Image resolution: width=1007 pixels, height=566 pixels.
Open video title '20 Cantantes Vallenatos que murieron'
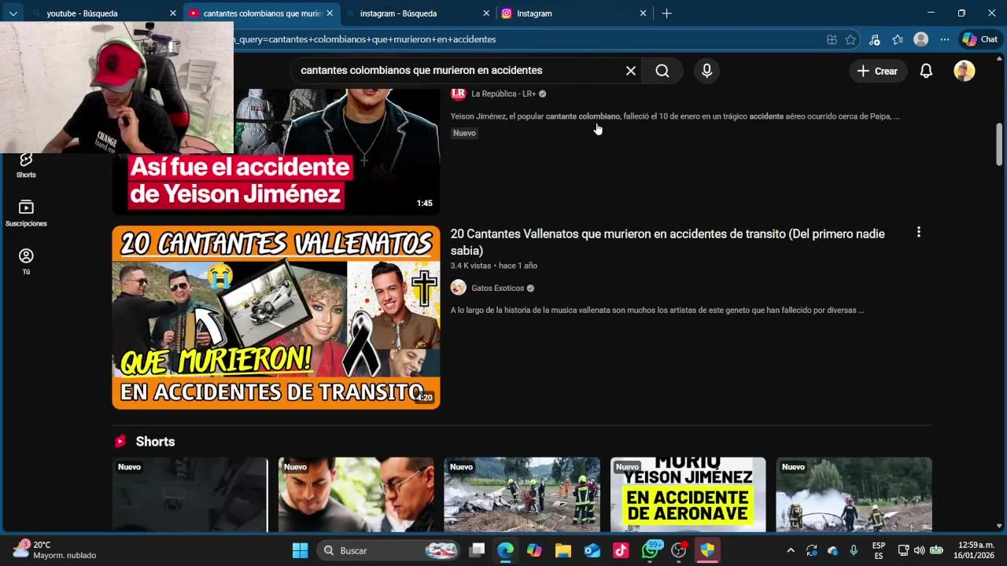667,242
